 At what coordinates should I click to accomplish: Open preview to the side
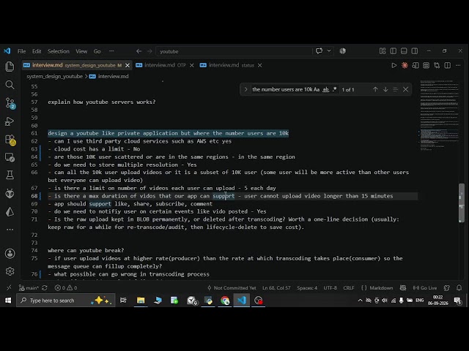[416, 65]
